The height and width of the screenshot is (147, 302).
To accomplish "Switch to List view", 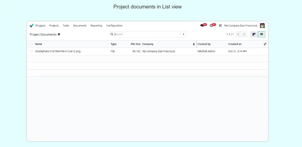I will [261, 34].
